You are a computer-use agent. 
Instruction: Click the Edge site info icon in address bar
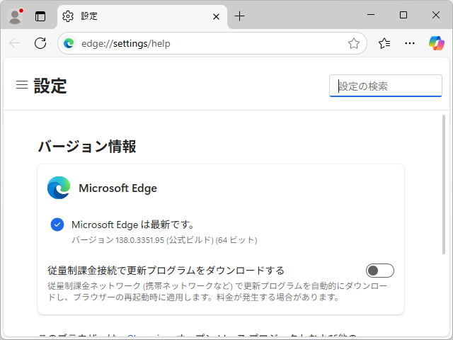pyautogui.click(x=69, y=43)
